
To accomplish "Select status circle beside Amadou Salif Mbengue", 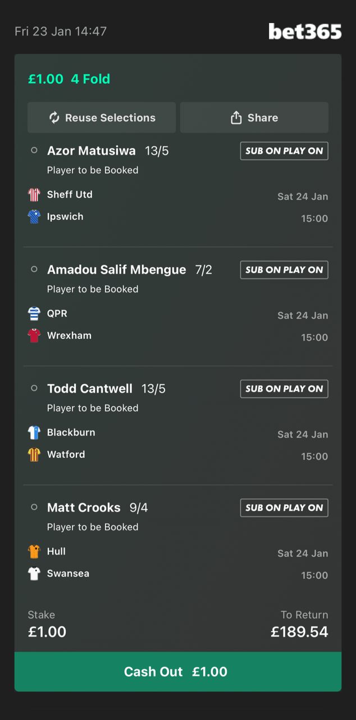I will point(34,269).
